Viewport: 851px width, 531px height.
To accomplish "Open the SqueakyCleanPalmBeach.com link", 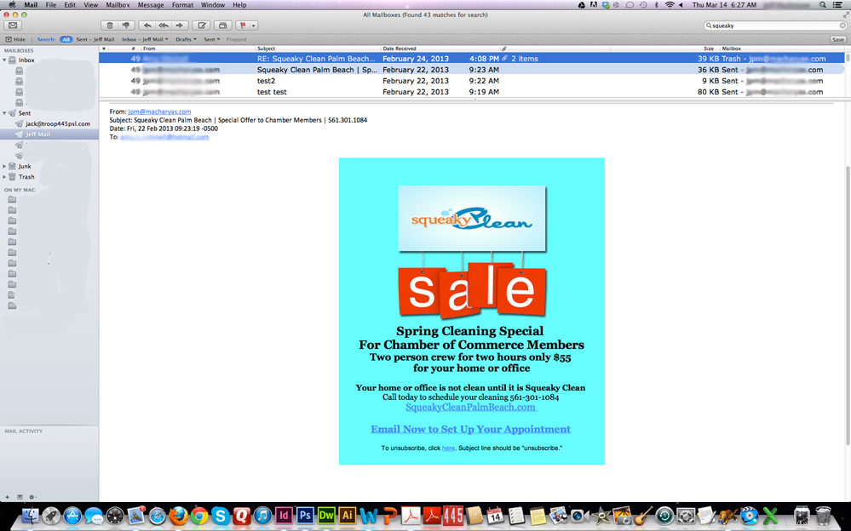I will [x=471, y=408].
